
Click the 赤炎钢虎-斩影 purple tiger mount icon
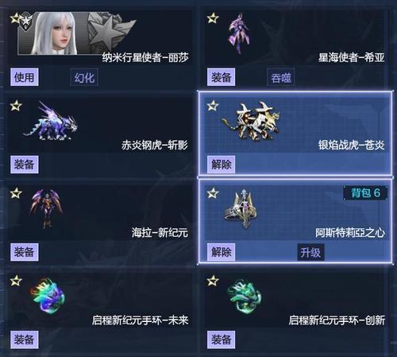(x=50, y=122)
